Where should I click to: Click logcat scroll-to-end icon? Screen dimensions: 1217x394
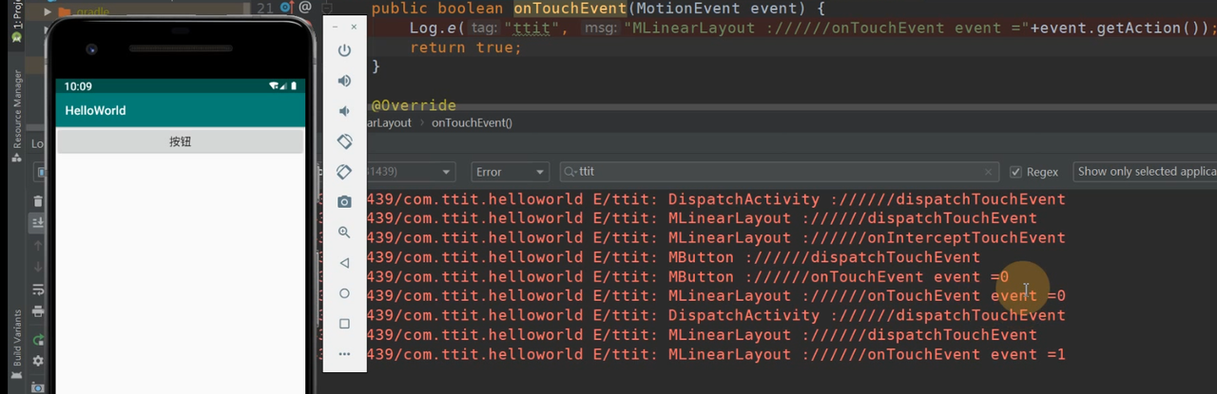[x=38, y=223]
